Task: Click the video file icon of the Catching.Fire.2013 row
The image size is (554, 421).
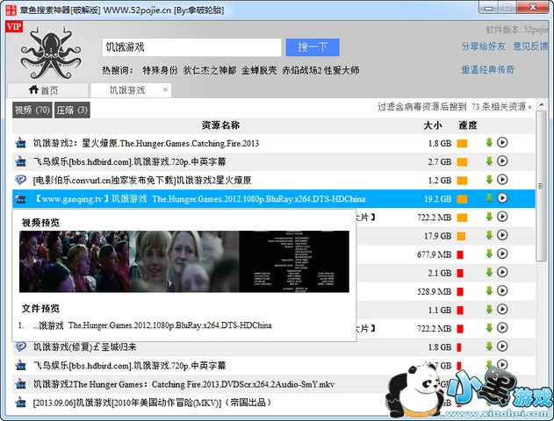Action: click(x=21, y=143)
